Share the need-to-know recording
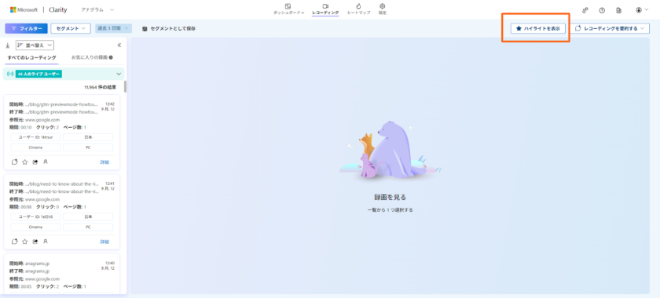Viewport: 660px width, 298px height. pyautogui.click(x=35, y=242)
